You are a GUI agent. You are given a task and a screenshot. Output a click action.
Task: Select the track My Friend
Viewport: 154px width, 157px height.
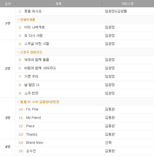pyautogui.click(x=34, y=118)
